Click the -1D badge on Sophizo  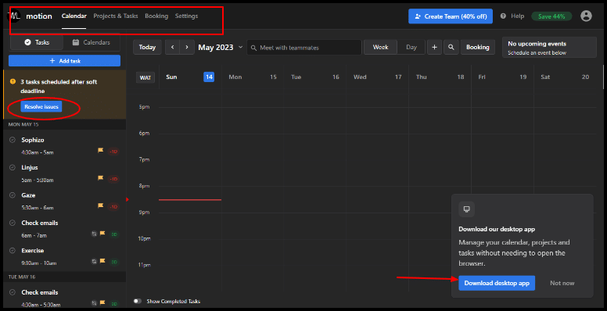click(x=113, y=152)
